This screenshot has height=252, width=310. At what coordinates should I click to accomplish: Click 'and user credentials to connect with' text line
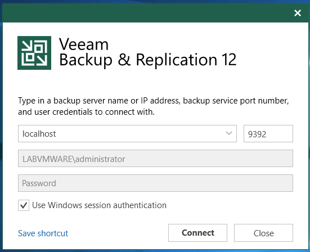click(x=86, y=112)
